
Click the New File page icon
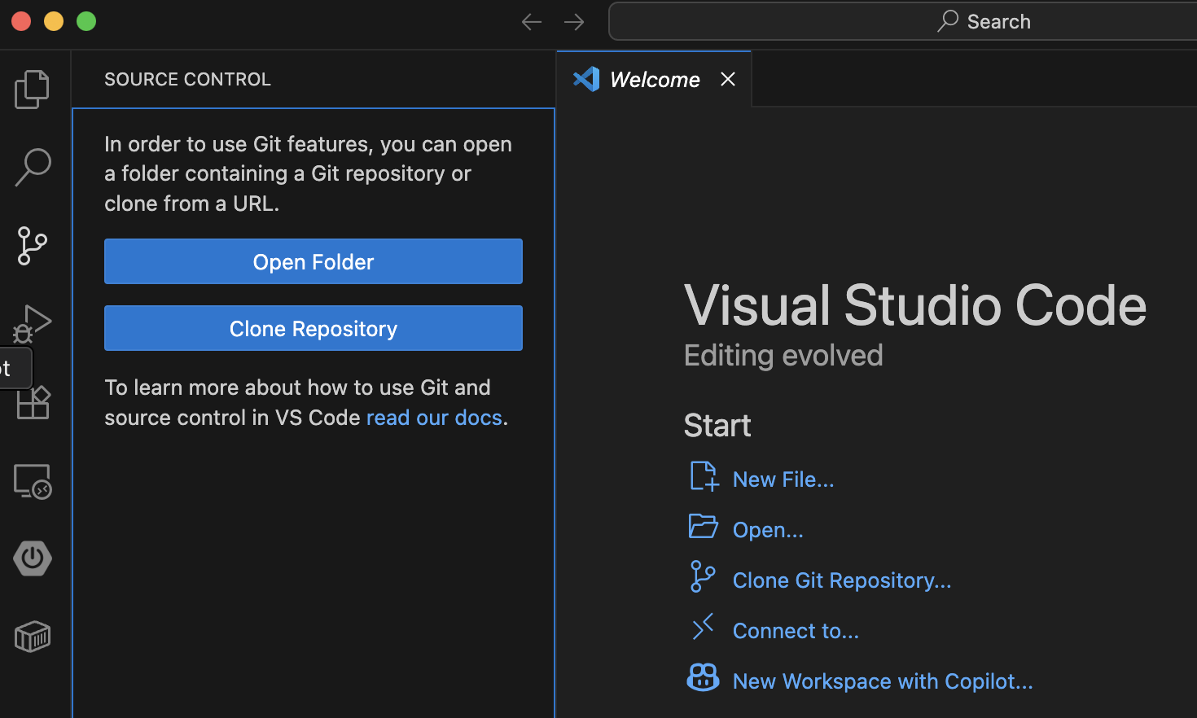(x=704, y=477)
